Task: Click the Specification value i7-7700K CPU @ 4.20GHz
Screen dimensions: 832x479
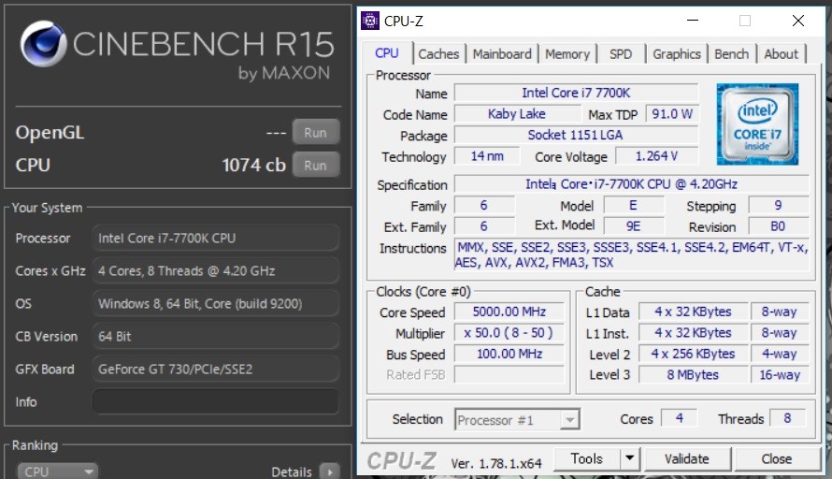Action: pos(631,184)
